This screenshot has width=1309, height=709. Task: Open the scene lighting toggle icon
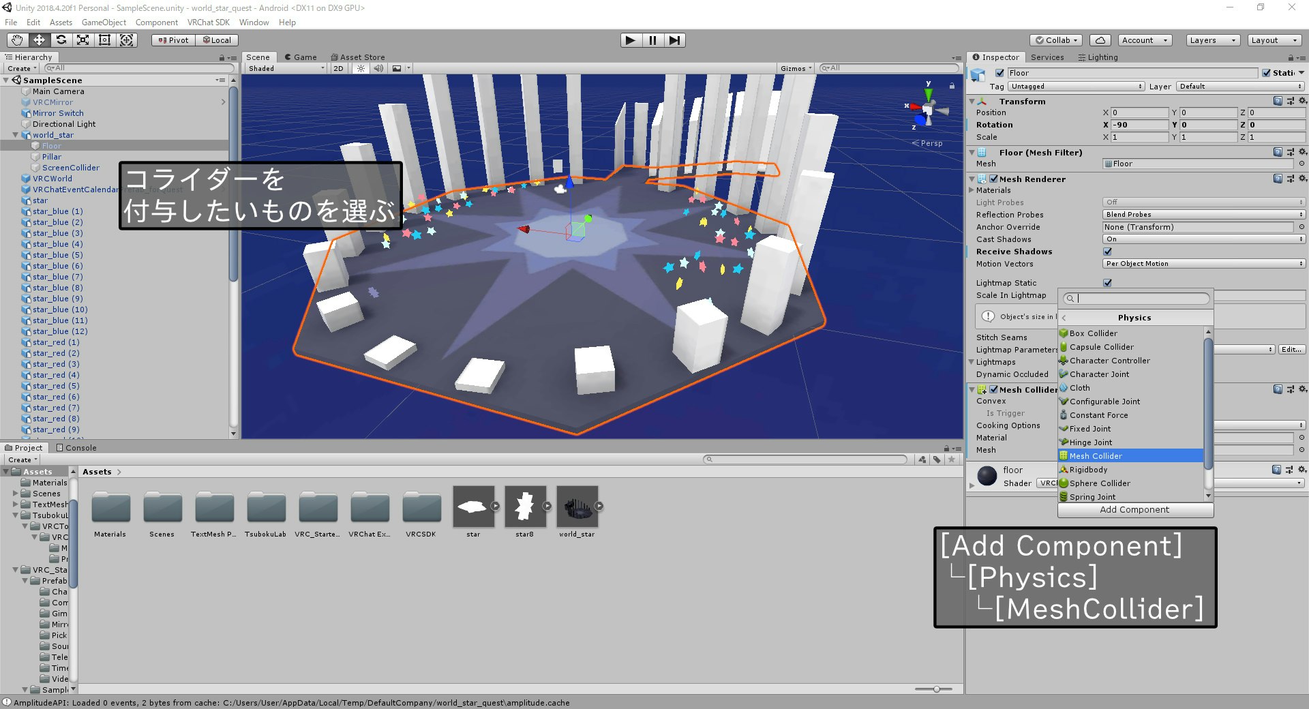[360, 68]
